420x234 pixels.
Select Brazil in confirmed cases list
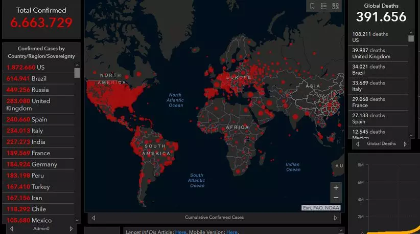click(38, 78)
